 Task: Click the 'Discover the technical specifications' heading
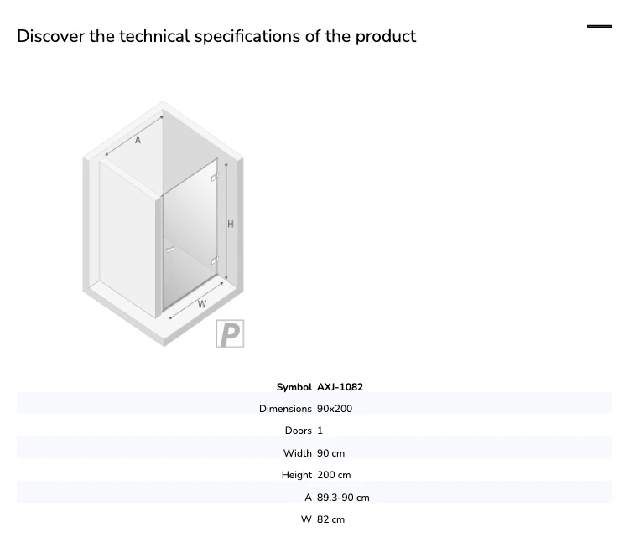216,36
